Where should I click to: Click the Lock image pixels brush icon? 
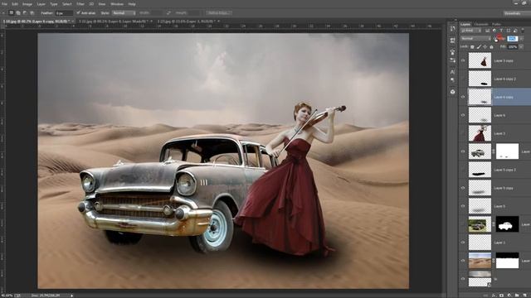(479, 47)
